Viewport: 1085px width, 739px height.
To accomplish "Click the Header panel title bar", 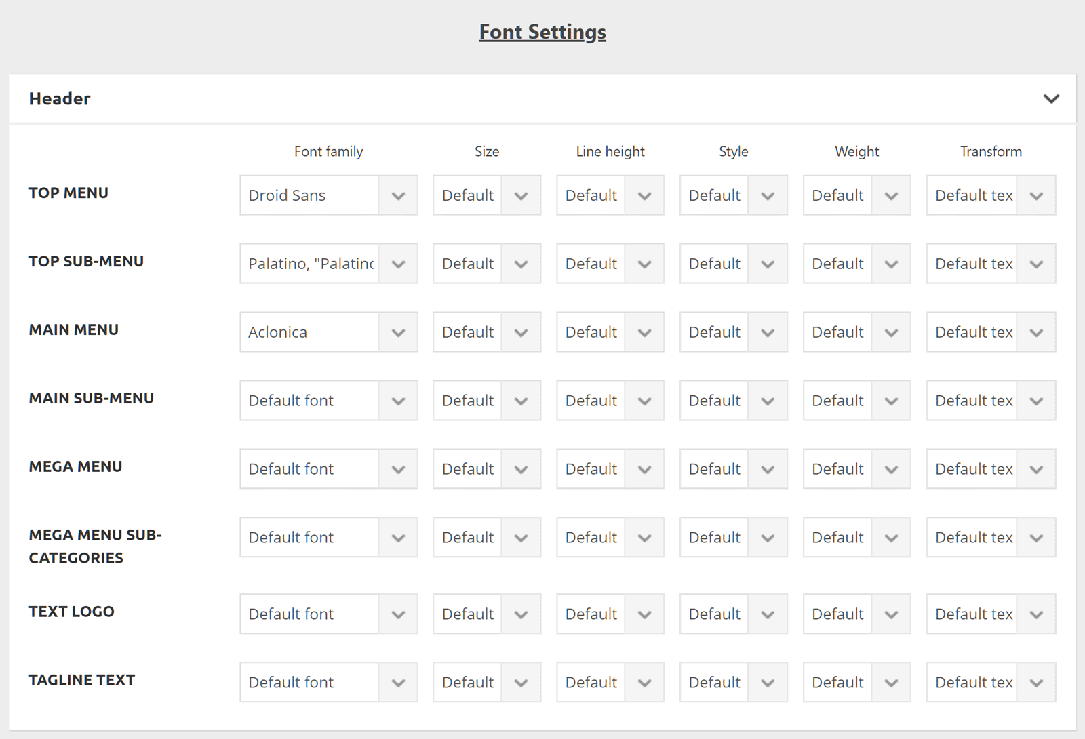I will [475, 99].
